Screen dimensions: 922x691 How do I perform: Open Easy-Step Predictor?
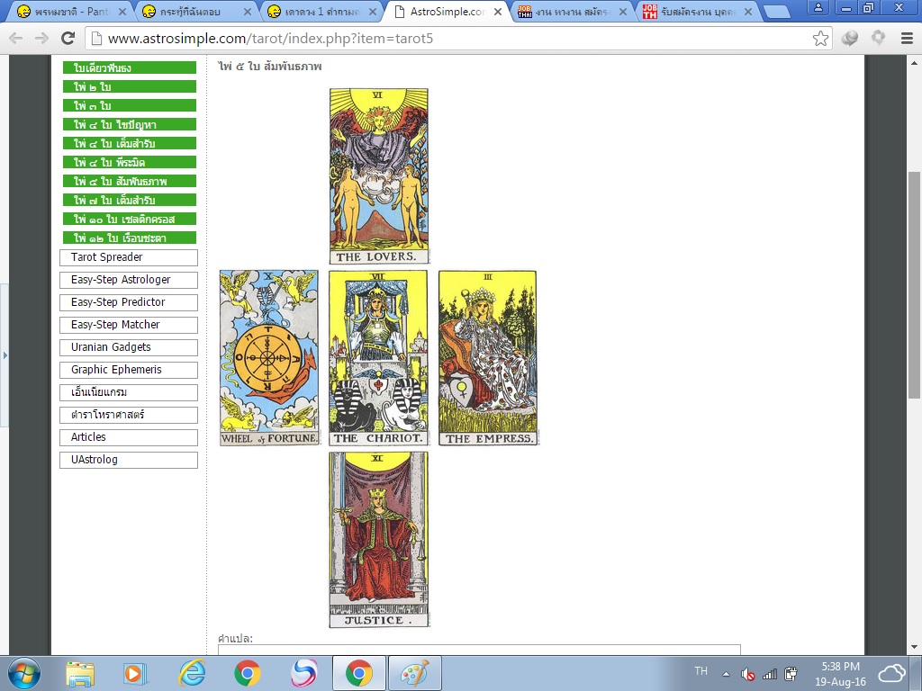(128, 302)
